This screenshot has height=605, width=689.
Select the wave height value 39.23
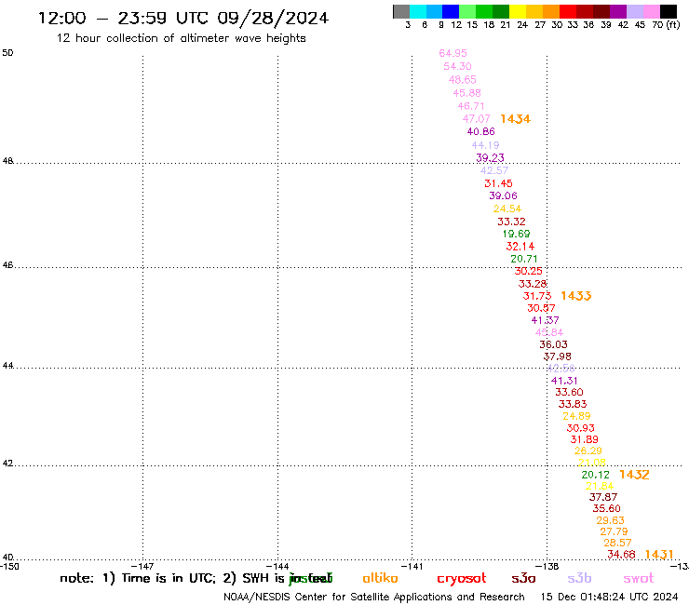pos(490,157)
